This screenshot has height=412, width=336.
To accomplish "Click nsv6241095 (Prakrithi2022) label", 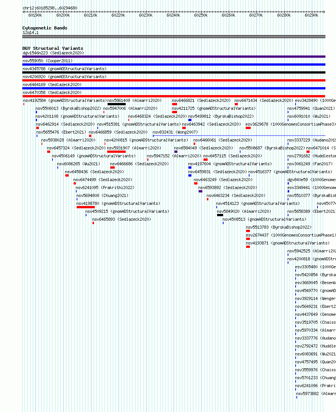I will pyautogui.click(x=105, y=188).
